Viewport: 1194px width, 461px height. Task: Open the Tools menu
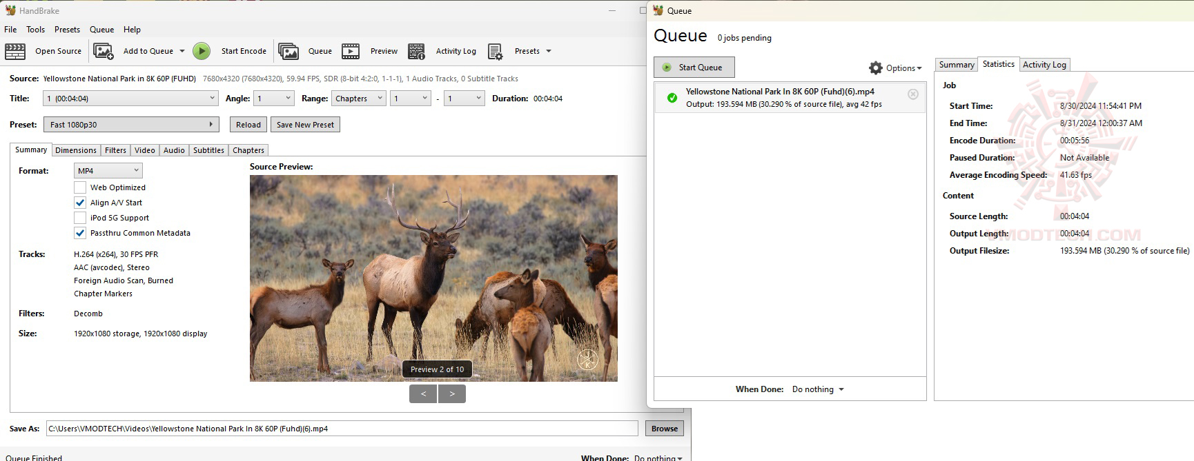pyautogui.click(x=35, y=30)
